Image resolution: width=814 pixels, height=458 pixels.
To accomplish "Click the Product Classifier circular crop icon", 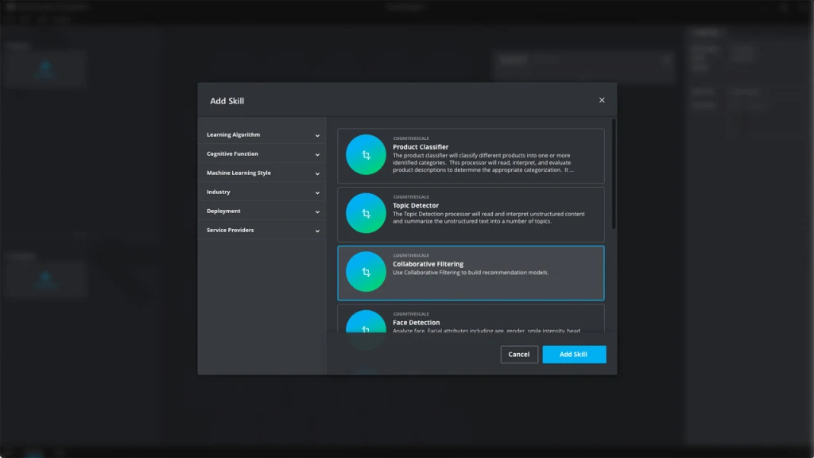I will pyautogui.click(x=366, y=156).
